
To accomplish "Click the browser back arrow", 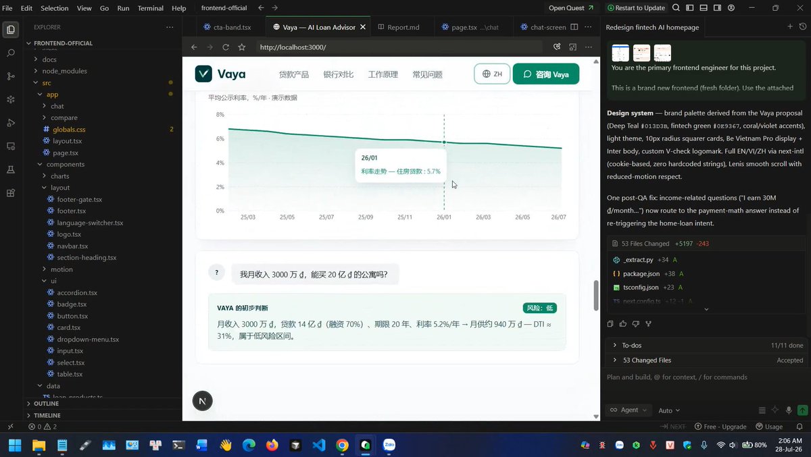I will click(x=194, y=47).
